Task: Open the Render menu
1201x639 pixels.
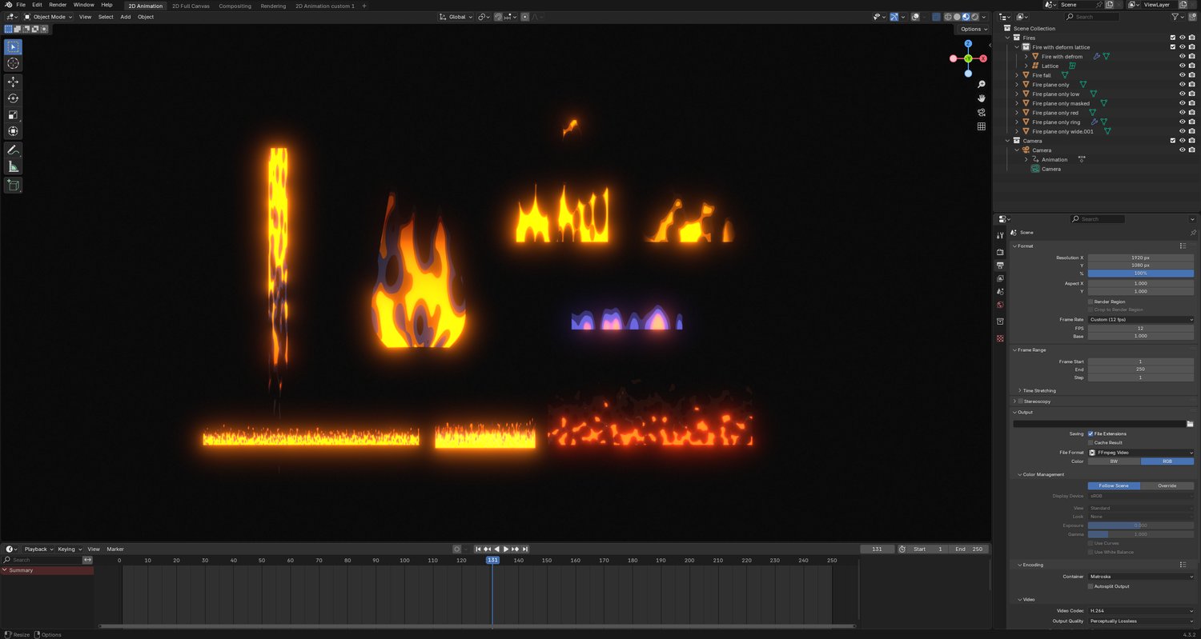Action: click(x=58, y=5)
